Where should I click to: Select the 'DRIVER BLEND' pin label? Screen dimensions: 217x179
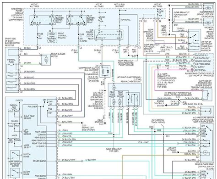pos(39,161)
